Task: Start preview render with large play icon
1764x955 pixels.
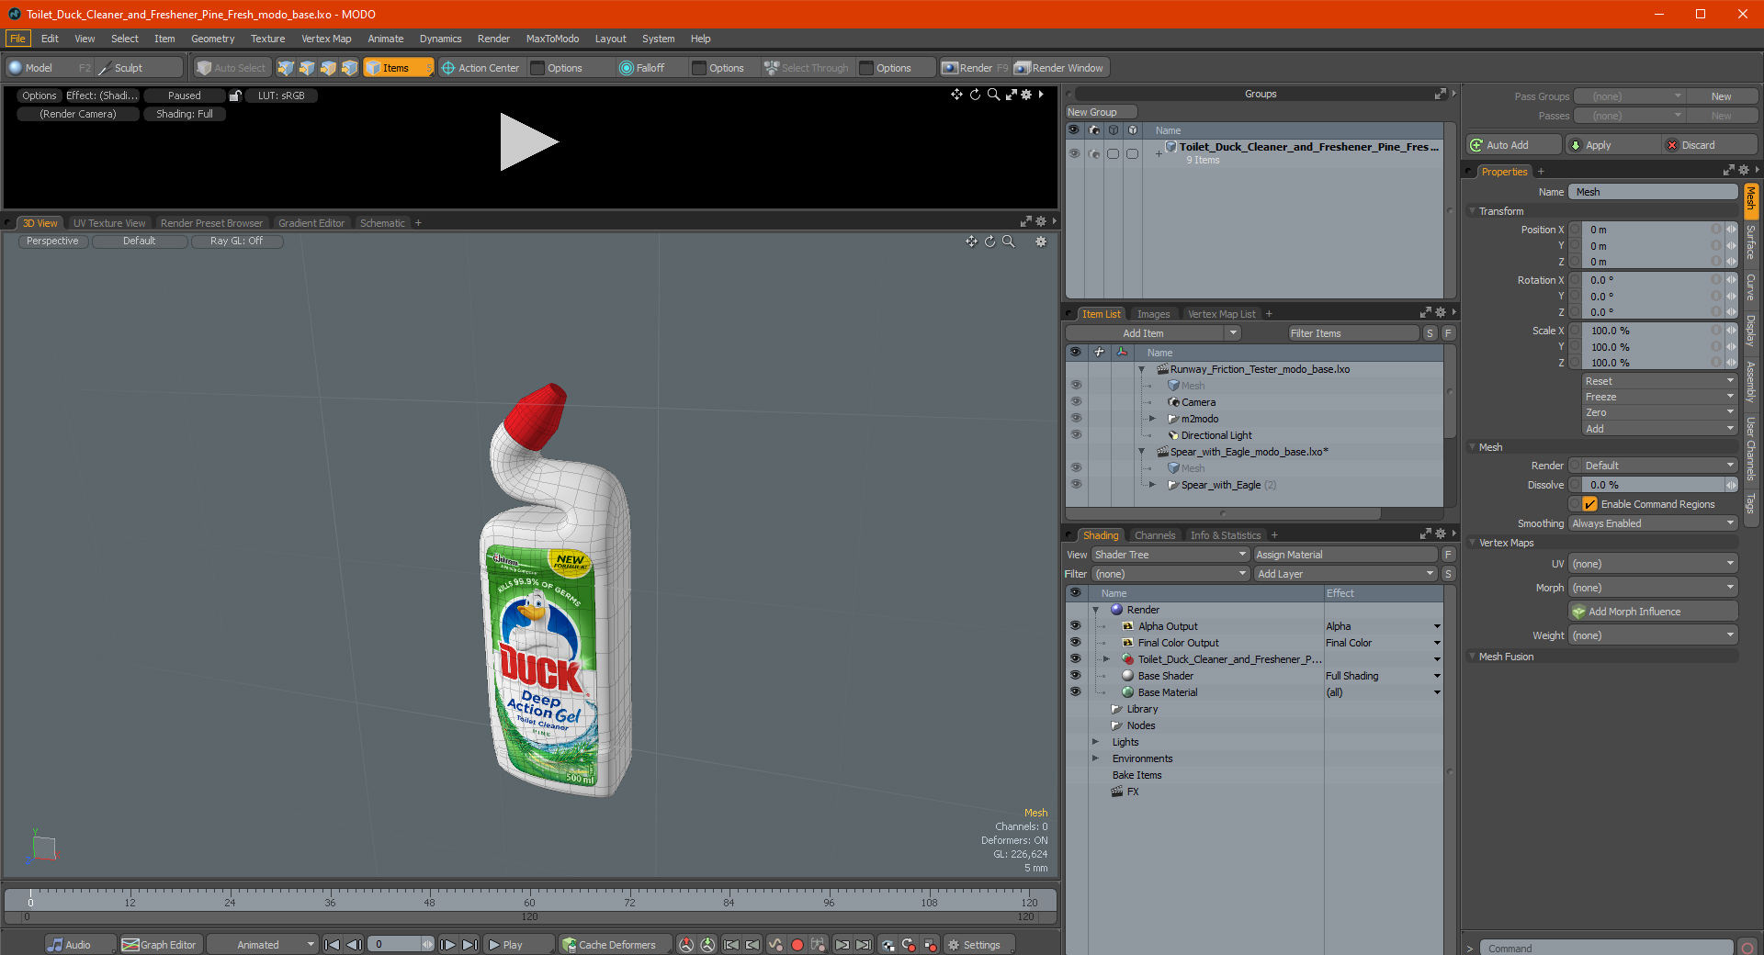Action: coord(528,142)
